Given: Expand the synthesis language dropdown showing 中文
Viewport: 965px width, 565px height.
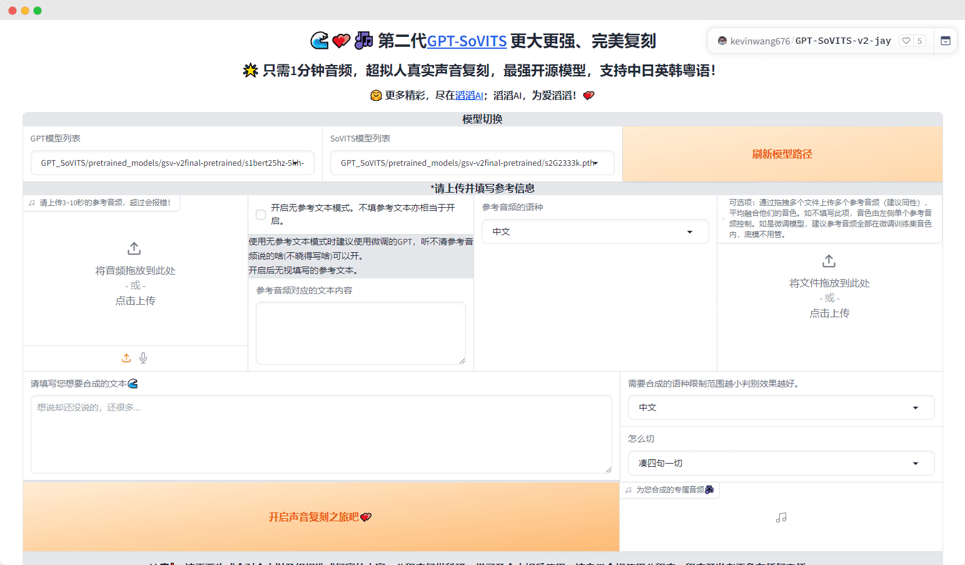Looking at the screenshot, I should [x=781, y=407].
